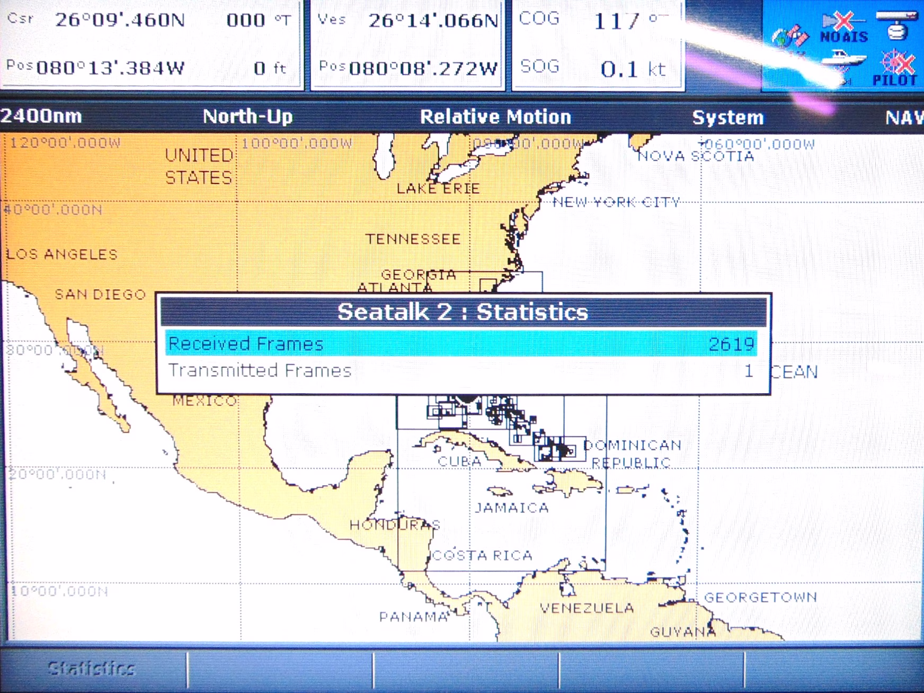This screenshot has width=924, height=693.
Task: Toggle the Relative Motion mode label
Action: click(495, 117)
